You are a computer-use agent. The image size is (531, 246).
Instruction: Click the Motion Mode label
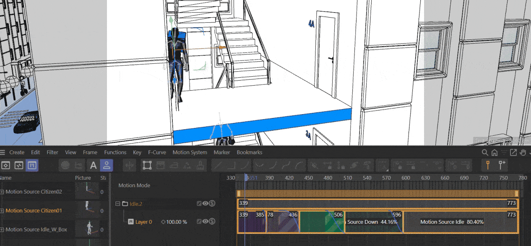134,185
